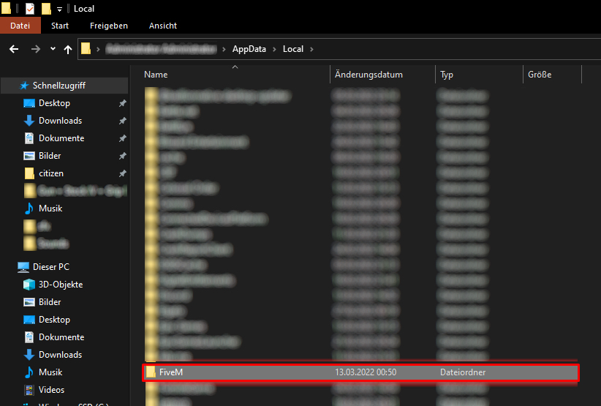Image resolution: width=601 pixels, height=406 pixels.
Task: Open the Freigeben ribbon tab
Action: tap(109, 26)
